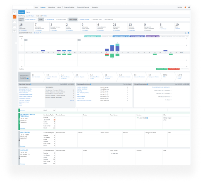The image size is (203, 184).
Task: Click the info icon next to John in Interview column
Action: click(147, 118)
